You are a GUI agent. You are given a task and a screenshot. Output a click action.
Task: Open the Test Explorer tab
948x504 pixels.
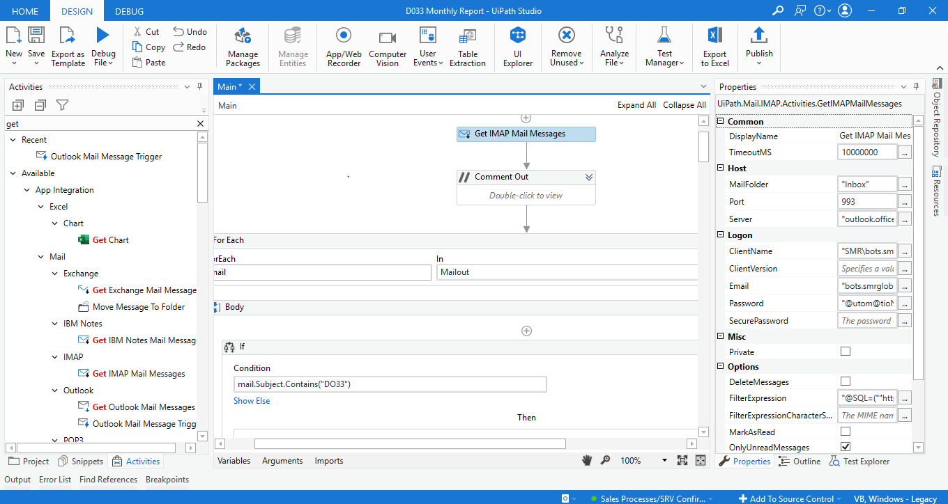coord(859,462)
